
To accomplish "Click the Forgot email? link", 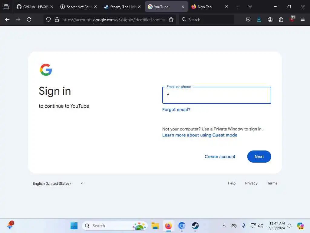I will 176,110.
